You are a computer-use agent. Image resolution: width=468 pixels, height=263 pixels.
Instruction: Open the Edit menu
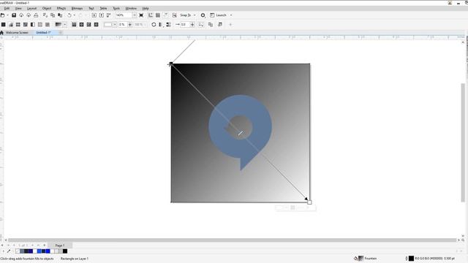pos(7,8)
